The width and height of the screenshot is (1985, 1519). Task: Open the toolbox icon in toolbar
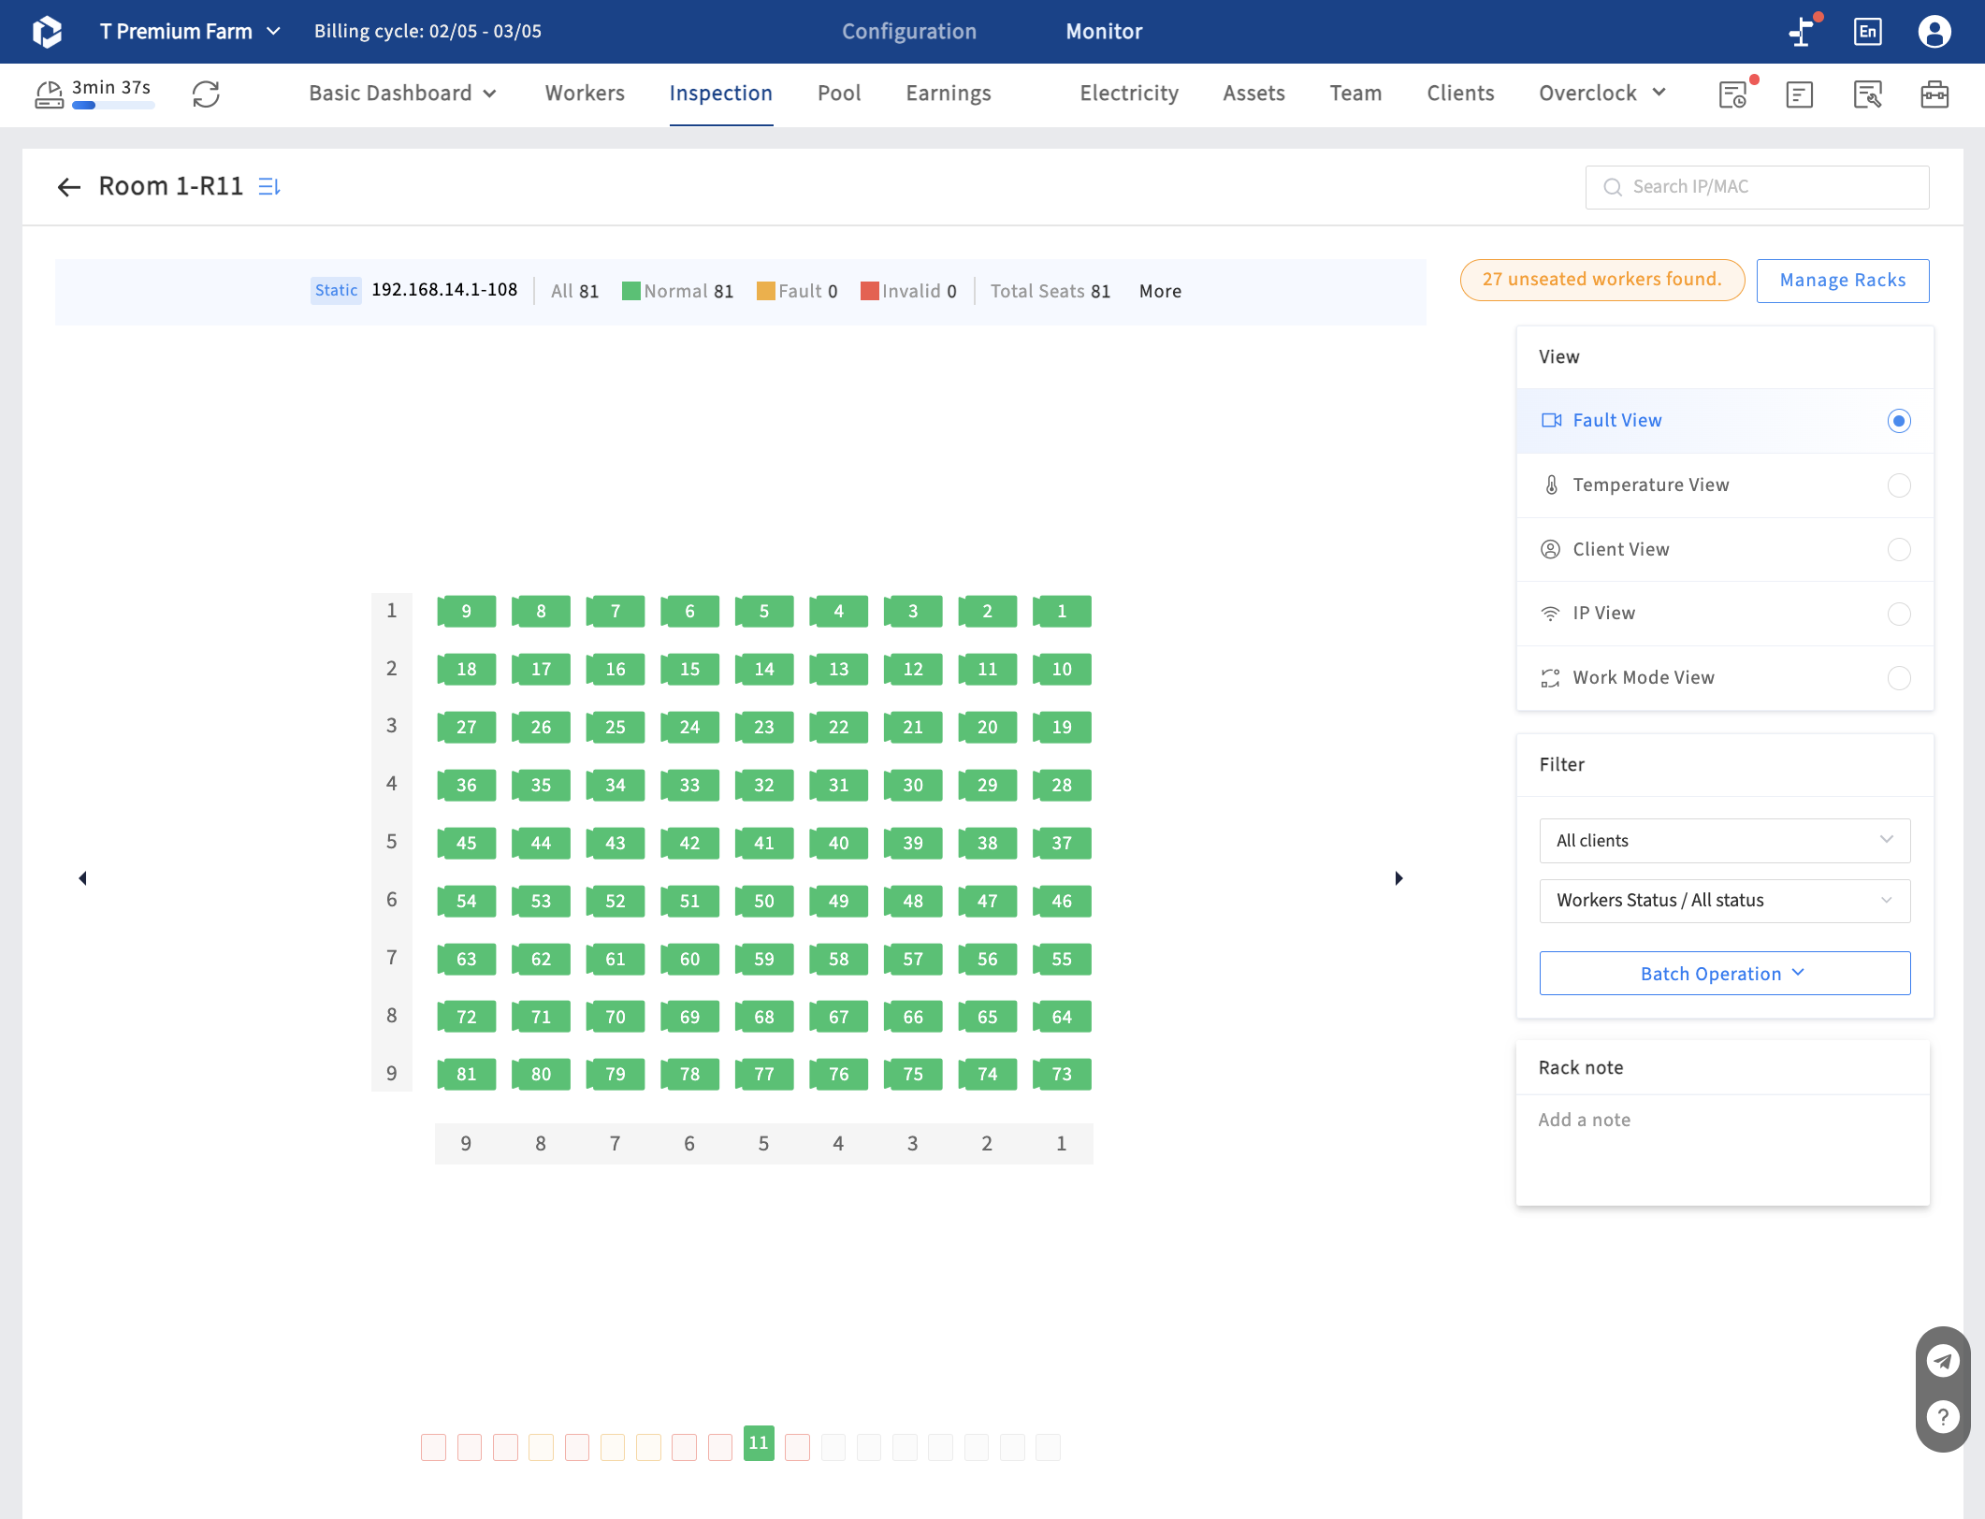[1934, 94]
